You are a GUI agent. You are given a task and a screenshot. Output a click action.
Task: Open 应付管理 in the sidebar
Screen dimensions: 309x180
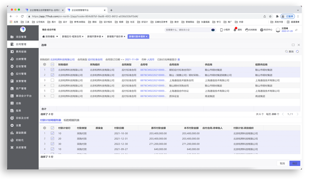pyautogui.click(x=21, y=74)
